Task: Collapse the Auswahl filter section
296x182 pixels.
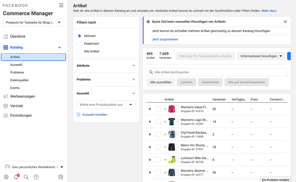Action: [106, 93]
